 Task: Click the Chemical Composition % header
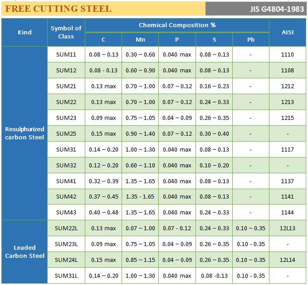point(177,25)
